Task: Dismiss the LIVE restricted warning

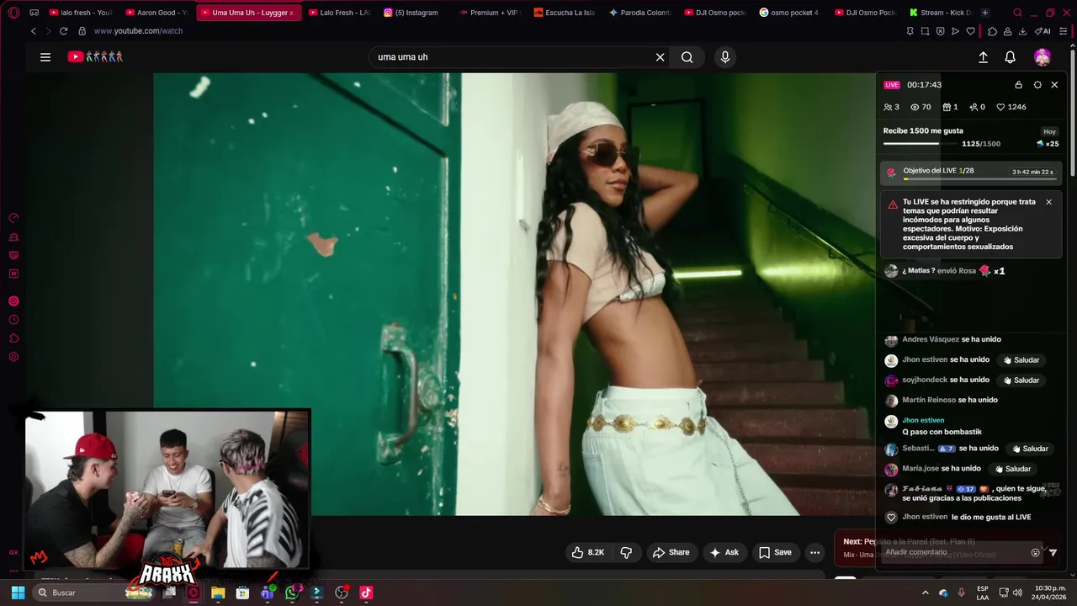Action: click(x=1048, y=202)
